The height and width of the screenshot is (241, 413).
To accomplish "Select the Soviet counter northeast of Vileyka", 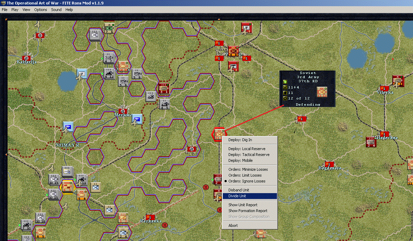I will [398, 81].
